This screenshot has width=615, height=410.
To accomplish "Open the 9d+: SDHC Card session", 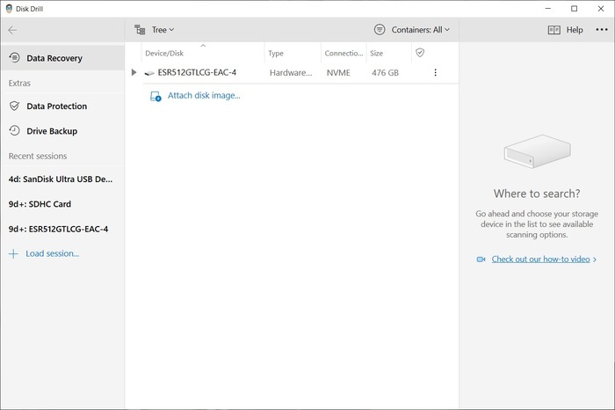I will click(x=40, y=204).
